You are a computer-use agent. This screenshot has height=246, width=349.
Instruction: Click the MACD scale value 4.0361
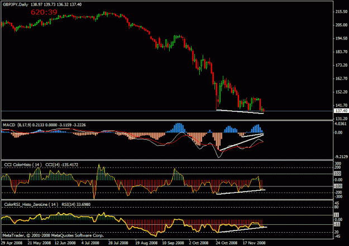(341, 124)
